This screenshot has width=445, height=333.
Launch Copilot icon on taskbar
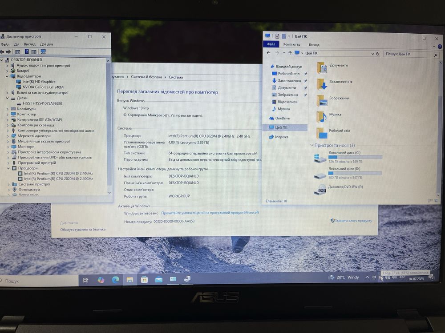click(101, 280)
